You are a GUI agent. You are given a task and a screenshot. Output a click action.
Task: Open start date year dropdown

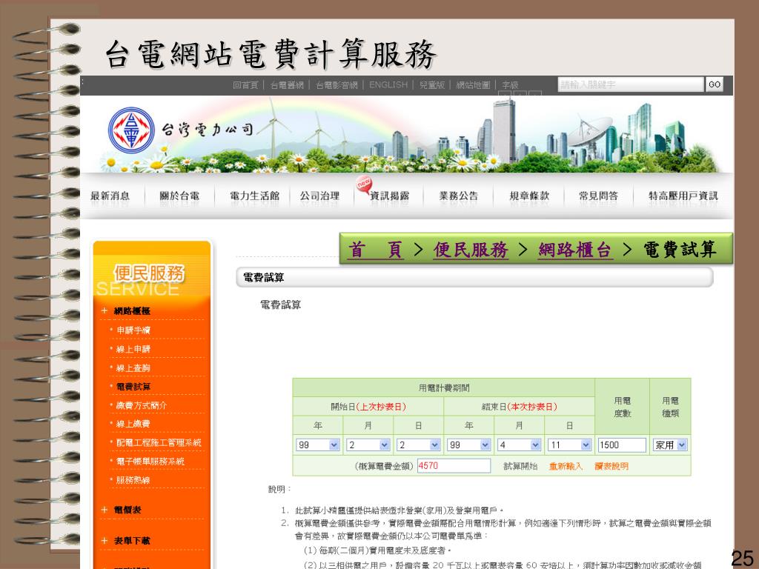(318, 445)
